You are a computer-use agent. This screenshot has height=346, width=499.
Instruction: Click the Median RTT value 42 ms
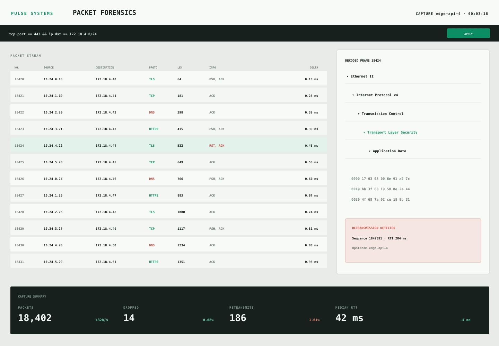(x=349, y=318)
